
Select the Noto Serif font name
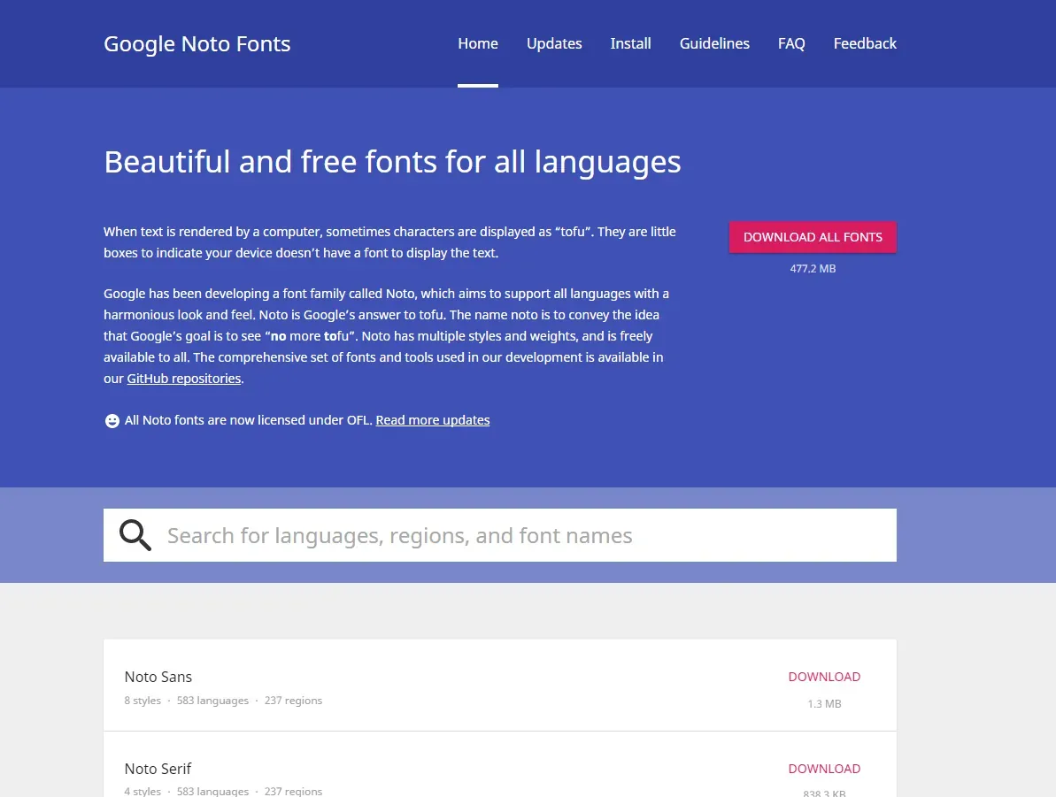pyautogui.click(x=158, y=769)
